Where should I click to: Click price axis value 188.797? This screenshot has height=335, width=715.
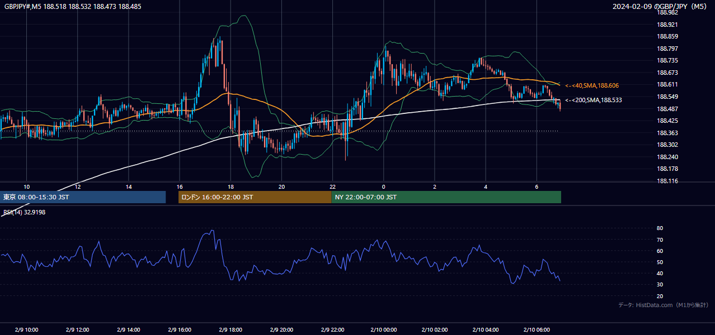pyautogui.click(x=667, y=49)
